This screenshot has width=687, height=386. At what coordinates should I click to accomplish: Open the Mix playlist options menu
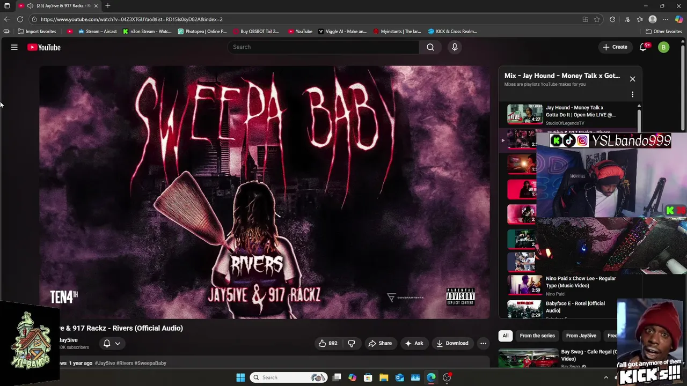(632, 94)
